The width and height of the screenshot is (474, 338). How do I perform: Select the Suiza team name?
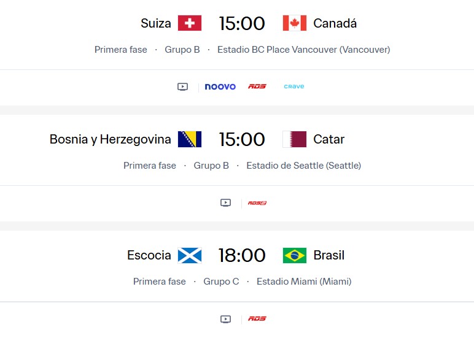tap(155, 23)
